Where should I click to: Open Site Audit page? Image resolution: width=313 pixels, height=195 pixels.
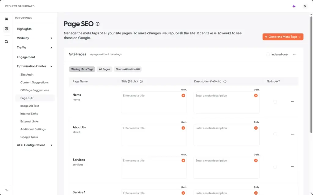27,74
